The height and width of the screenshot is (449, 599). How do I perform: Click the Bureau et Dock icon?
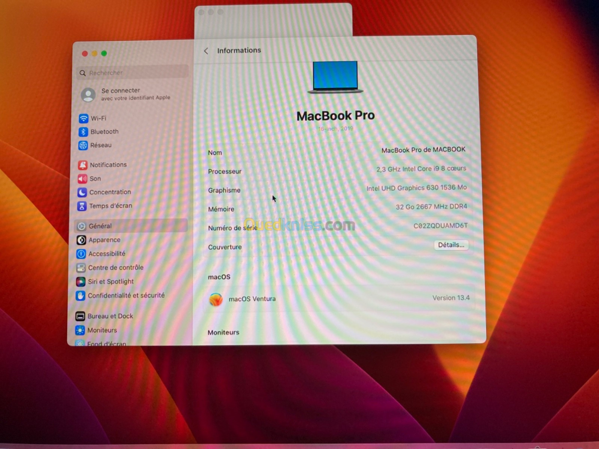click(x=80, y=317)
